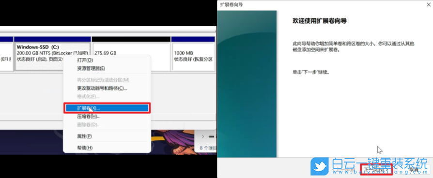433x178 pixels.
Task: Select the 1000 MB recovery partition
Action: [193, 54]
